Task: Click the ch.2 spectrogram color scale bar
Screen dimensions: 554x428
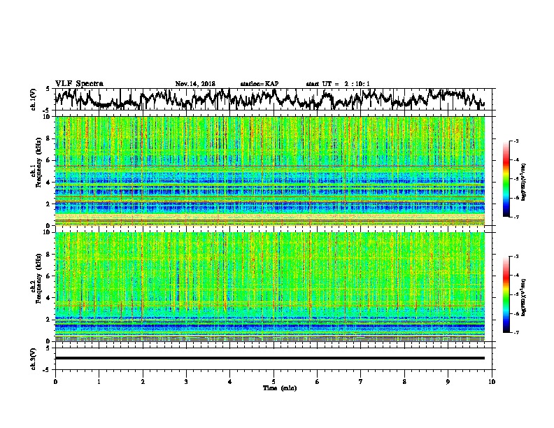Action: coord(506,294)
